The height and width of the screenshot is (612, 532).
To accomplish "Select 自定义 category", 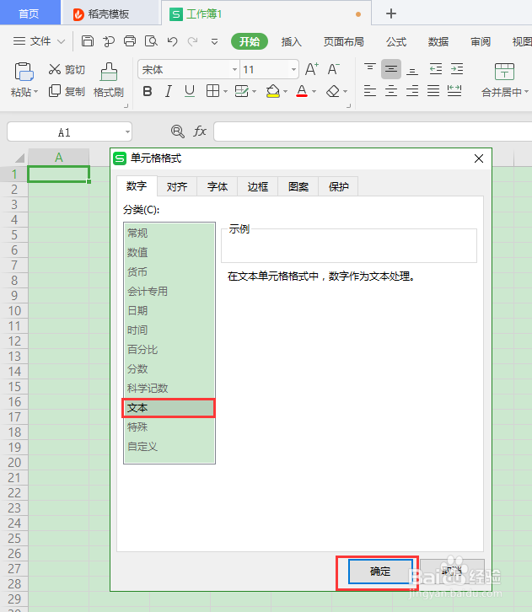I will [169, 446].
